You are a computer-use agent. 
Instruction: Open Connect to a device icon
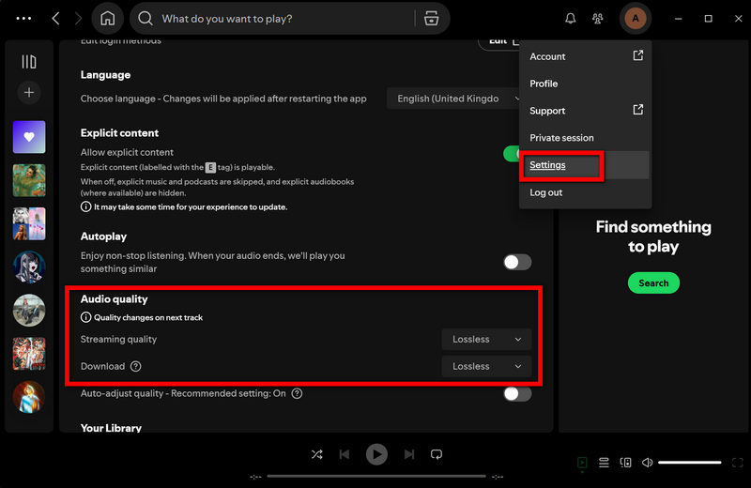click(625, 463)
